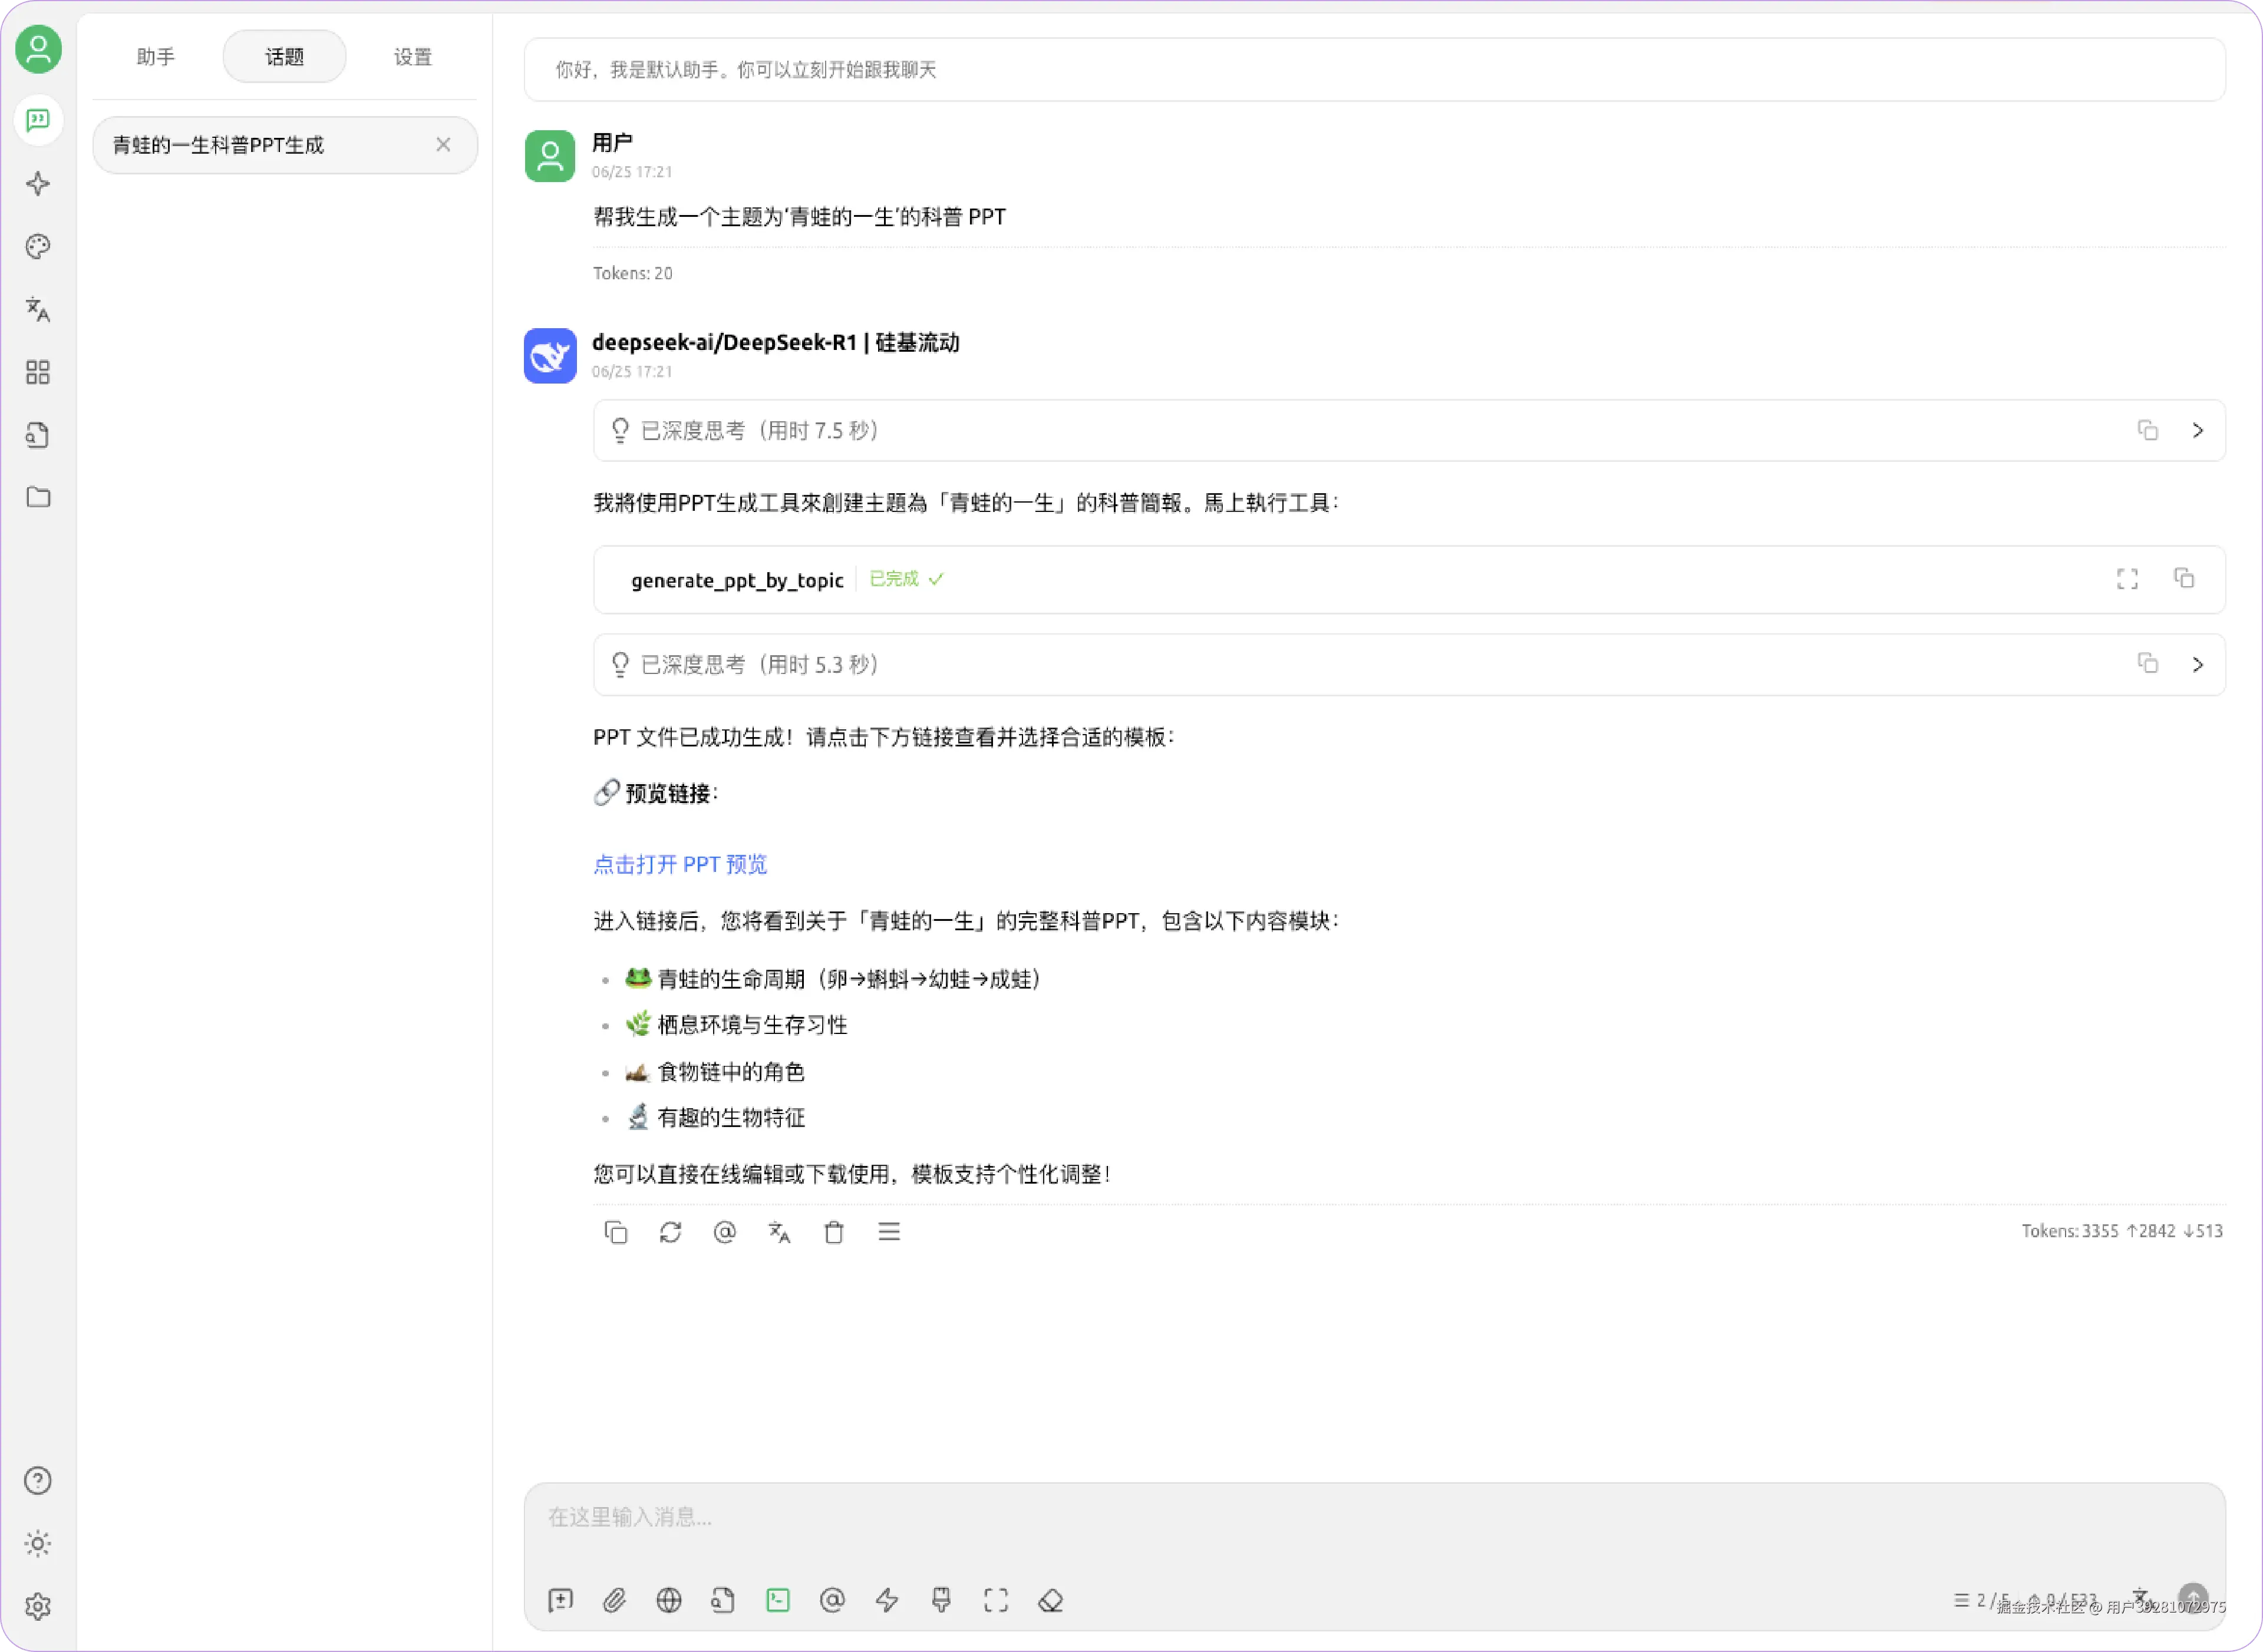Copy the first deep thinking block content
Screen dimensions: 2263x1652
2147,430
